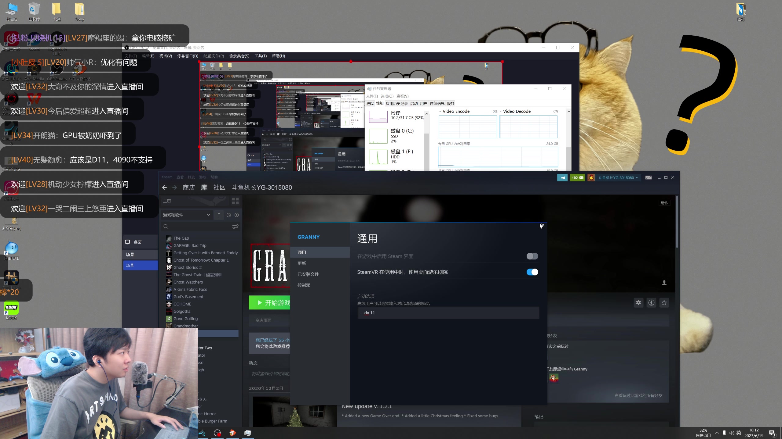The image size is (782, 439).
Task: Click the OBS Studio taskbar icon
Action: point(217,433)
